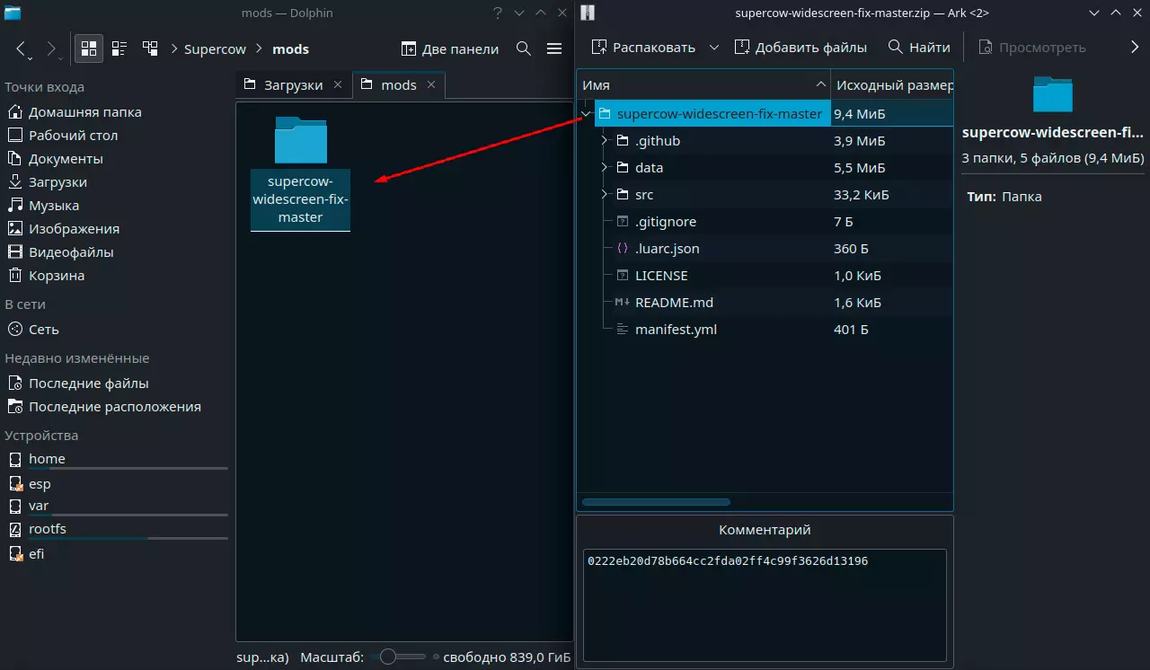Screen dimensions: 1150x670
Task: Expand the .github folder
Action: (605, 141)
